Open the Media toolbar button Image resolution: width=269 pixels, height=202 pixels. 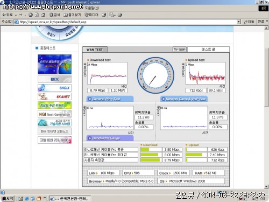[x=91, y=15]
